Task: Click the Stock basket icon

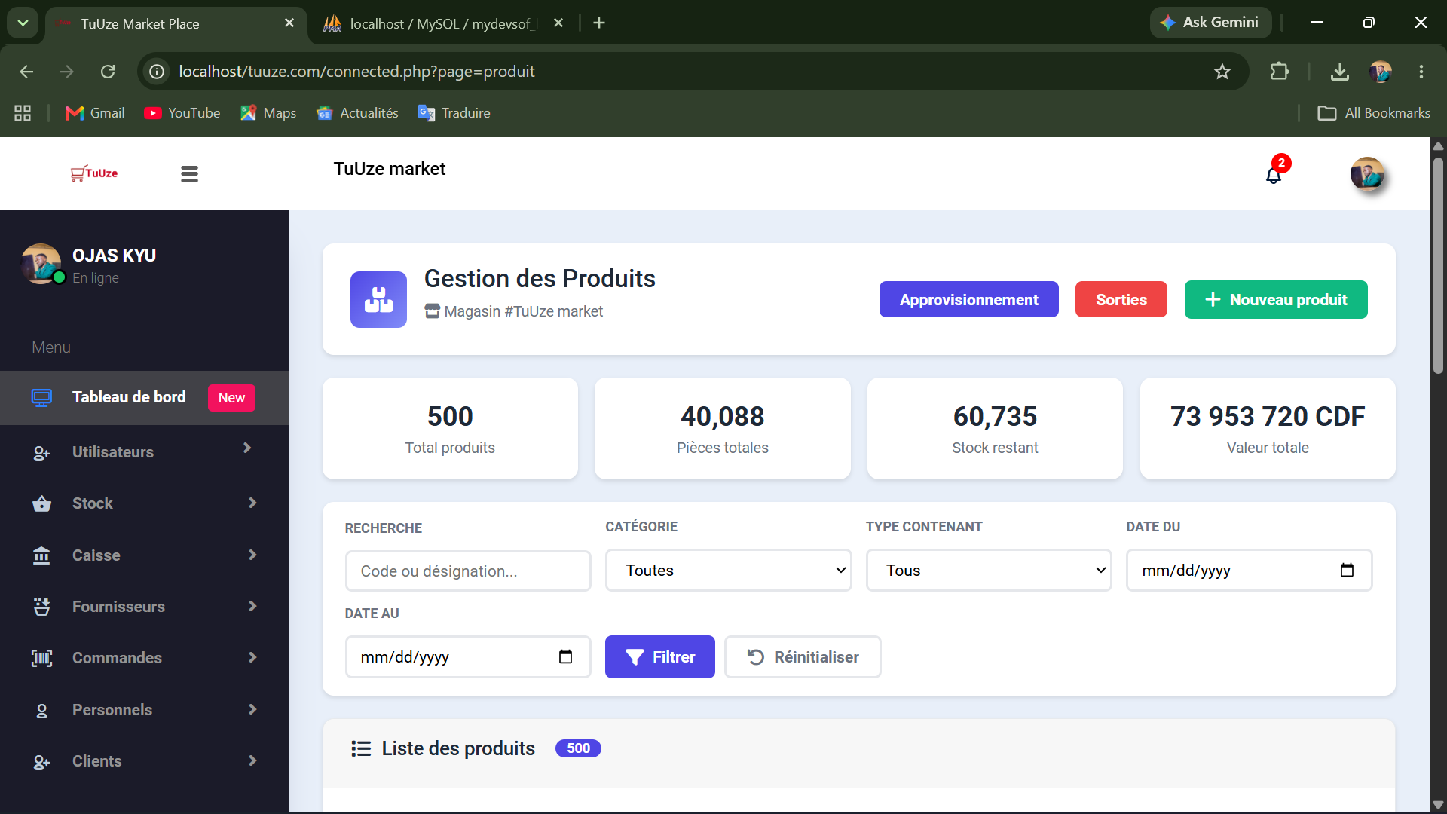Action: [41, 504]
